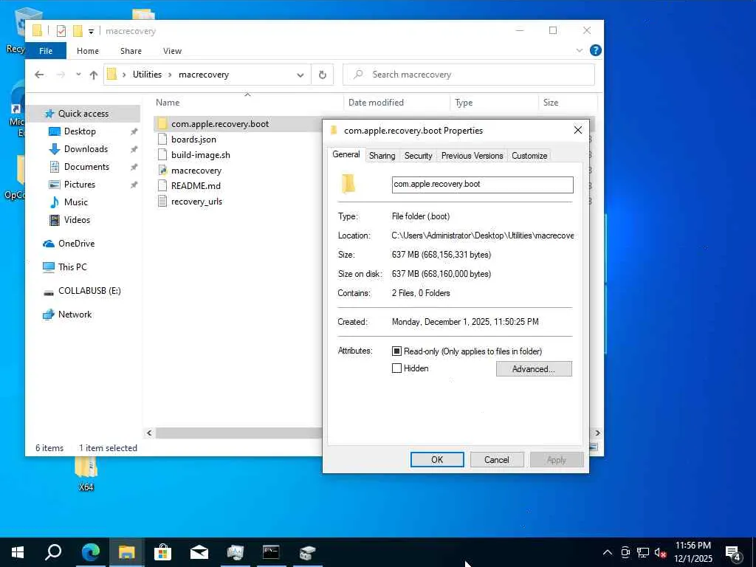Select OneDrive in navigation pane
This screenshot has width=756, height=567.
[76, 244]
